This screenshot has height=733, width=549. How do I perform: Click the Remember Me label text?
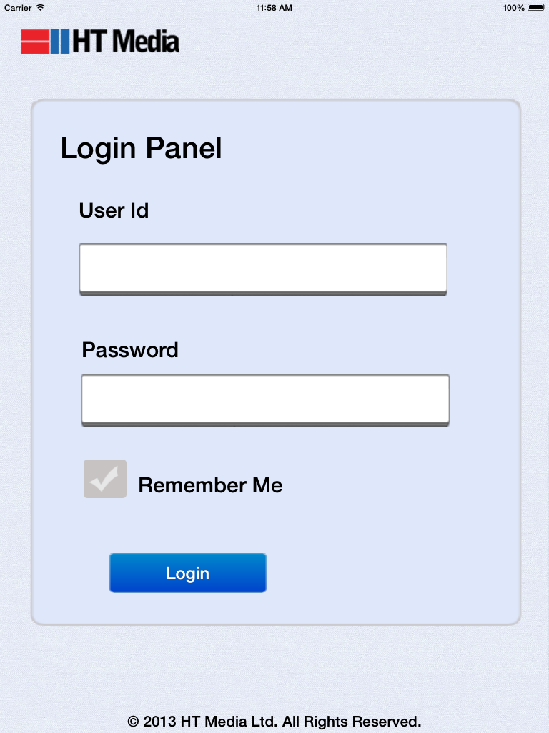tap(210, 485)
